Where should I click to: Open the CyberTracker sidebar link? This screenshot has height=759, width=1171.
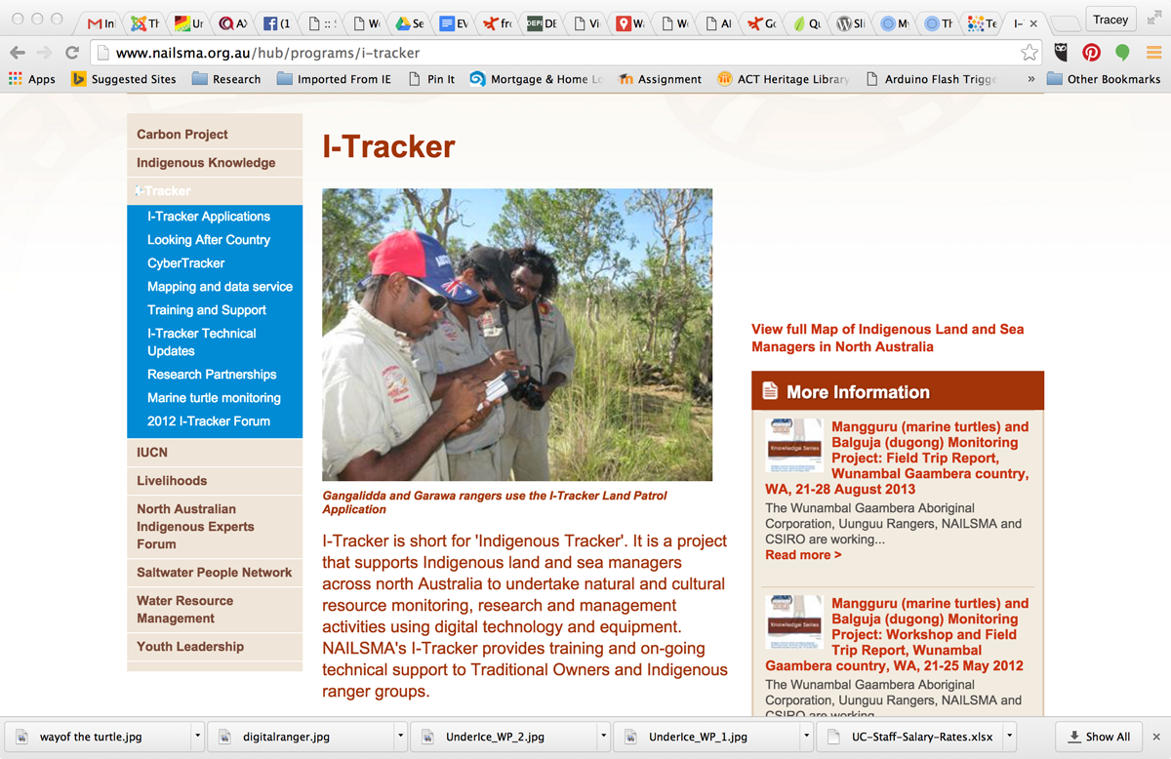tap(185, 263)
